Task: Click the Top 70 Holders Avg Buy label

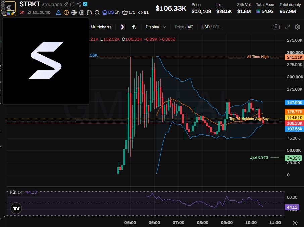Action: click(x=249, y=119)
